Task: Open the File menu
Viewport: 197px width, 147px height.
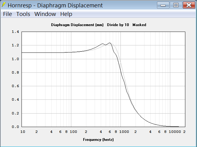Action: click(7, 14)
